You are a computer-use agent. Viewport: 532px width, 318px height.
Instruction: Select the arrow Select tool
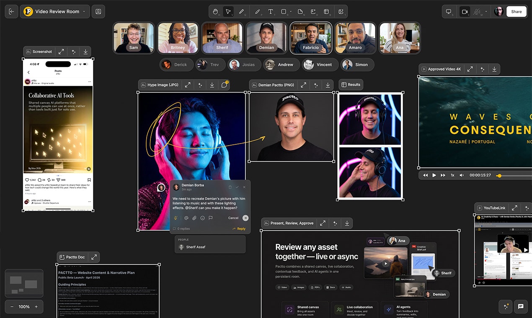coord(228,11)
